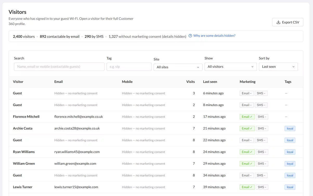
Task: Click Ryan Williams' loyal tag
Action: pyautogui.click(x=290, y=152)
